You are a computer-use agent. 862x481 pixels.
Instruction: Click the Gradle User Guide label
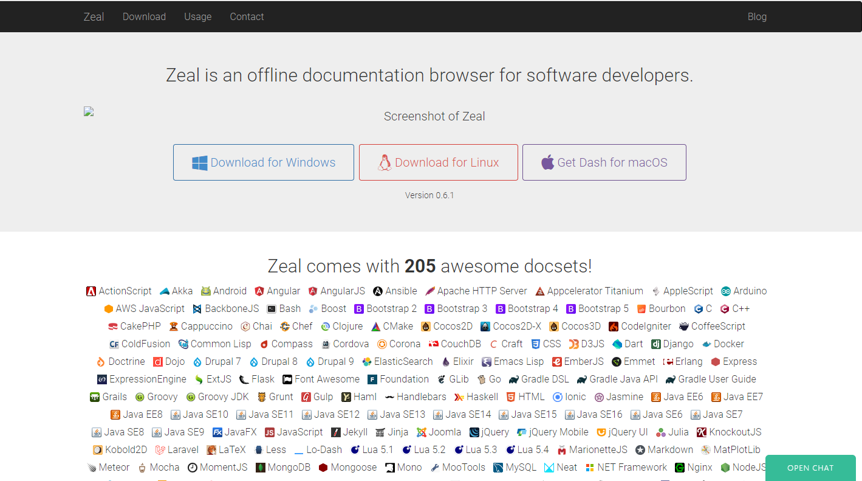[717, 379]
